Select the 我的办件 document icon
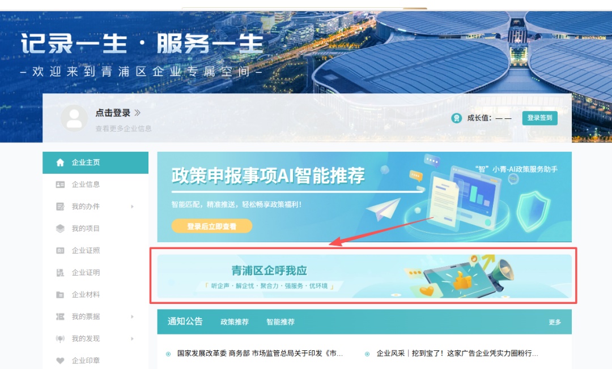The height and width of the screenshot is (369, 612). click(x=60, y=207)
